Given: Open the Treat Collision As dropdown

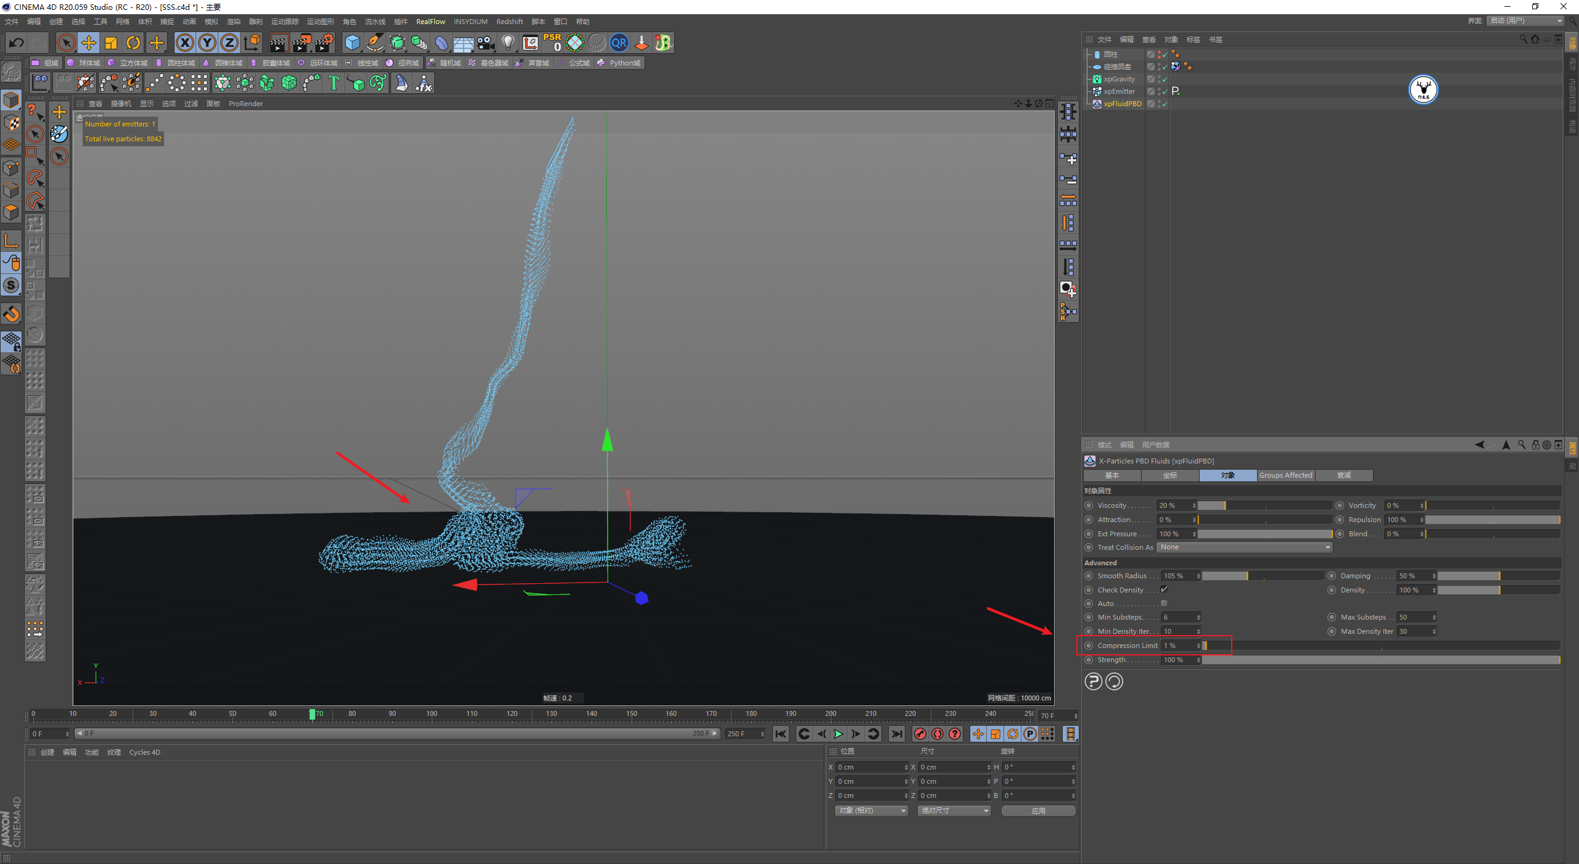Looking at the screenshot, I should pos(1244,547).
